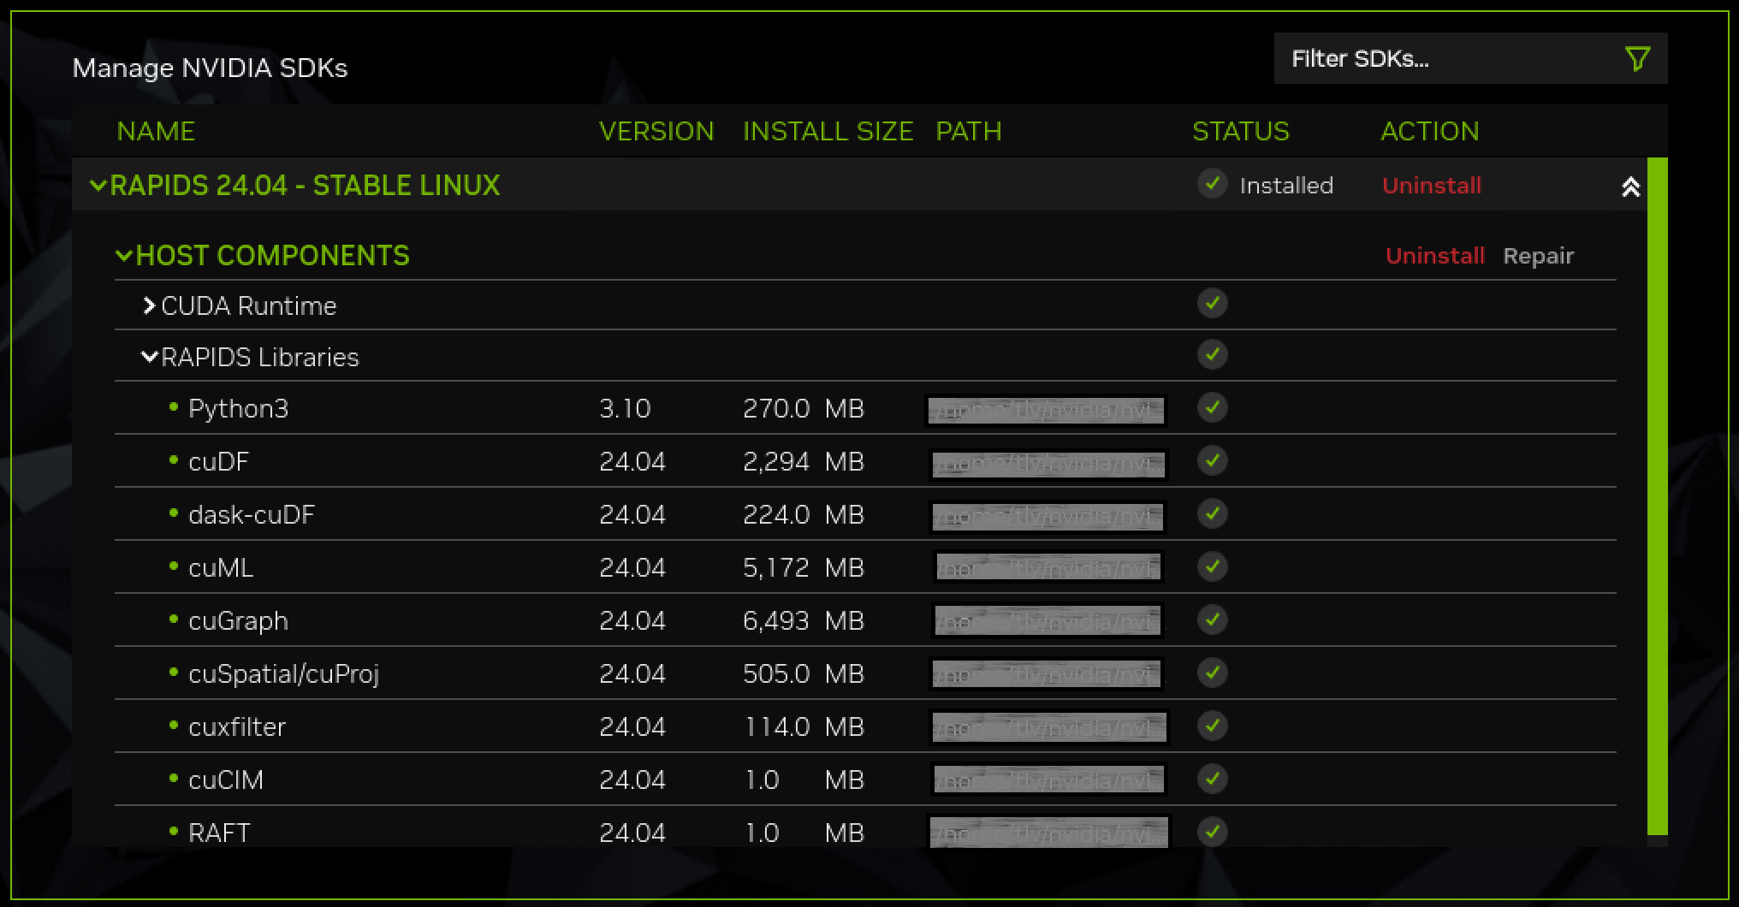Click the cuxfilter status checkmark
The image size is (1739, 907).
[1213, 726]
